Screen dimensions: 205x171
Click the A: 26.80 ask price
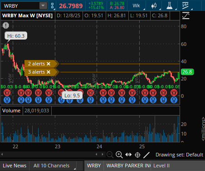(117, 8)
